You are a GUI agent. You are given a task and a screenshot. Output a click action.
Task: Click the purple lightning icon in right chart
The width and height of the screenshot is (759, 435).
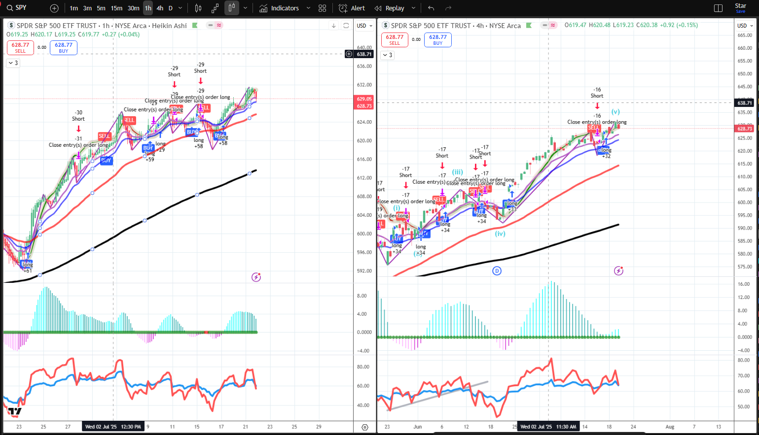coord(619,271)
